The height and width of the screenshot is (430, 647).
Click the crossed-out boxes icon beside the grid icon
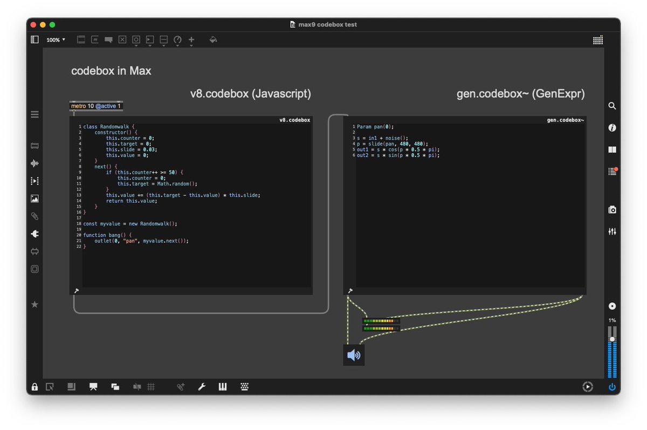[137, 387]
